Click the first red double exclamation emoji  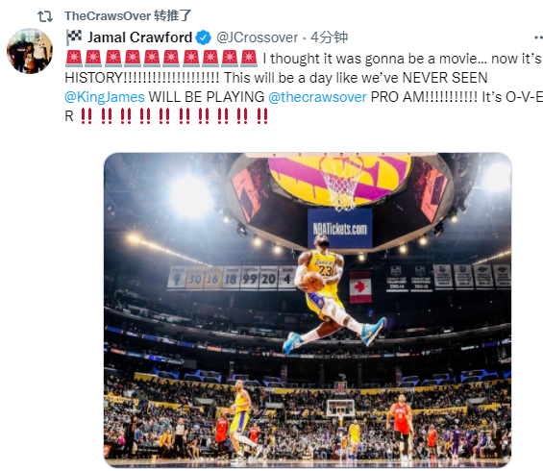(86, 116)
